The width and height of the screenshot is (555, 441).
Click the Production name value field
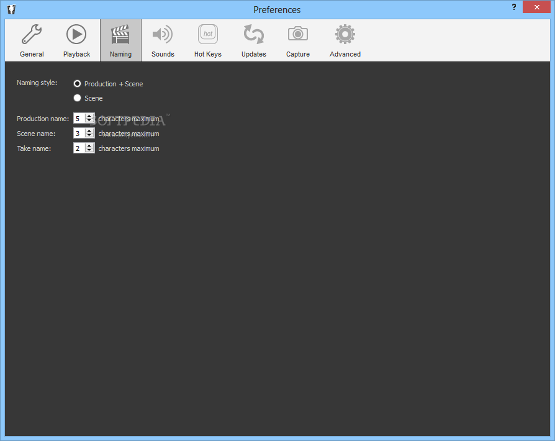pos(79,118)
